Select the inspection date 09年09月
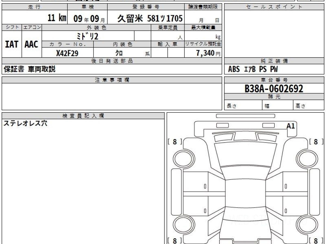 pyautogui.click(x=89, y=19)
